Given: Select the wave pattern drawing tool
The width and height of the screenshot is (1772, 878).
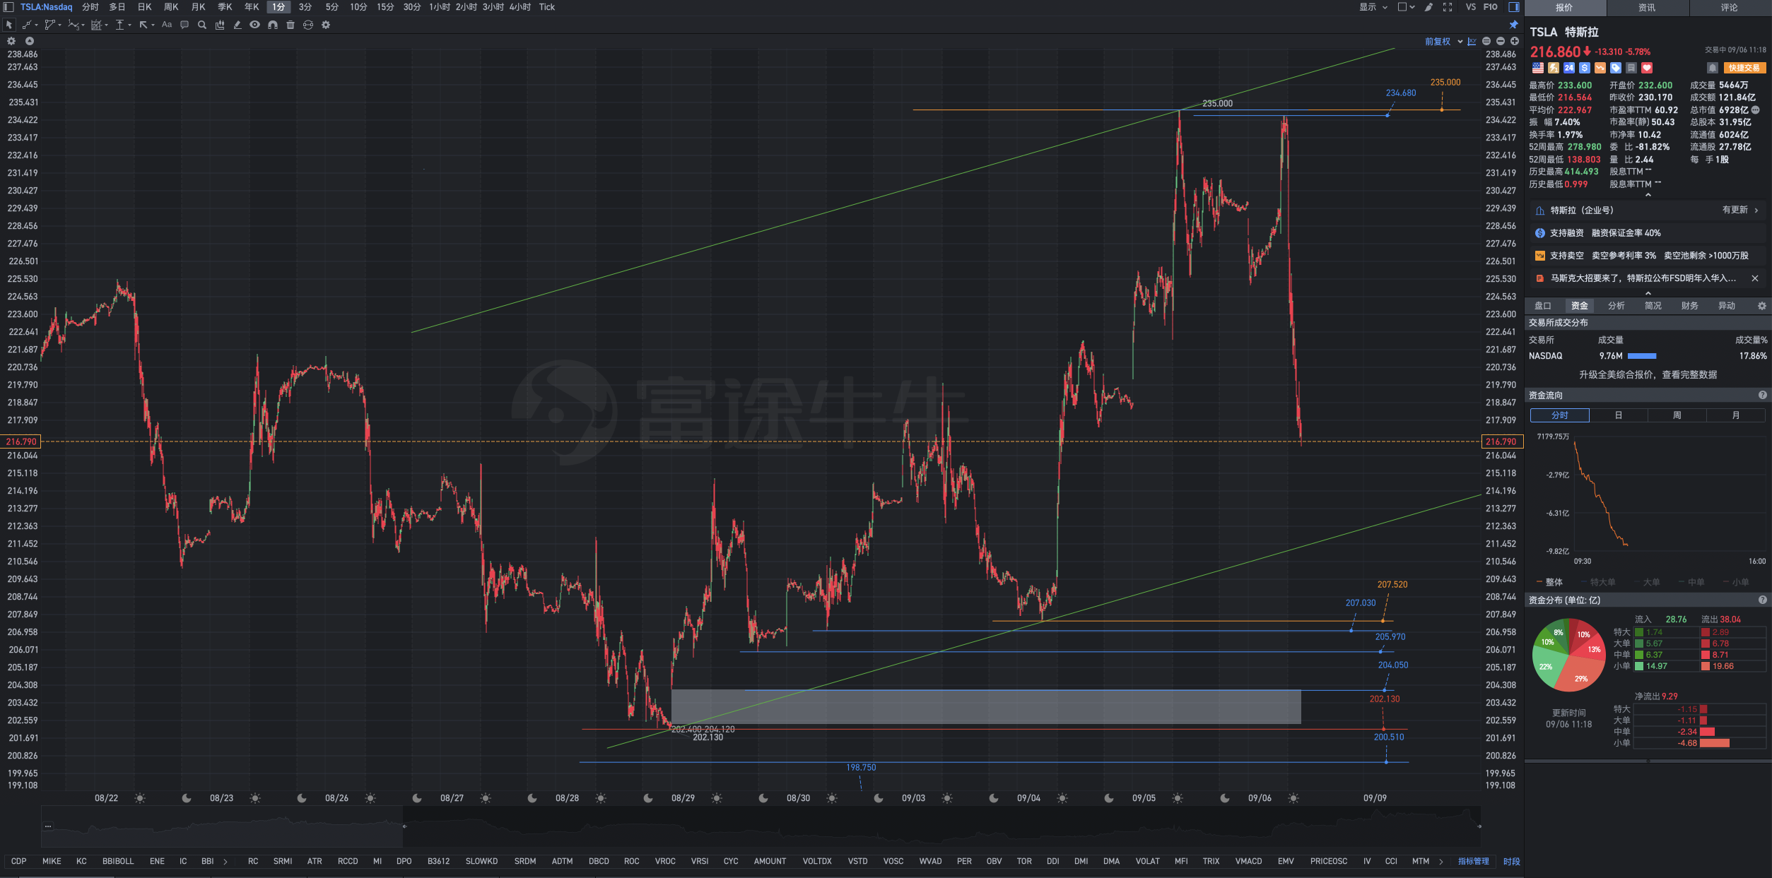Looking at the screenshot, I should 73,25.
